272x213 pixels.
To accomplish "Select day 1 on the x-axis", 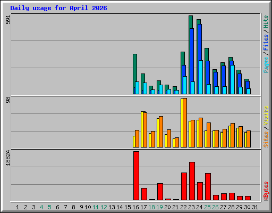I will tap(18, 207).
